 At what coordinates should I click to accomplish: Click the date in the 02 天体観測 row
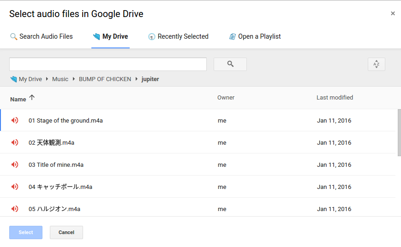click(x=334, y=143)
